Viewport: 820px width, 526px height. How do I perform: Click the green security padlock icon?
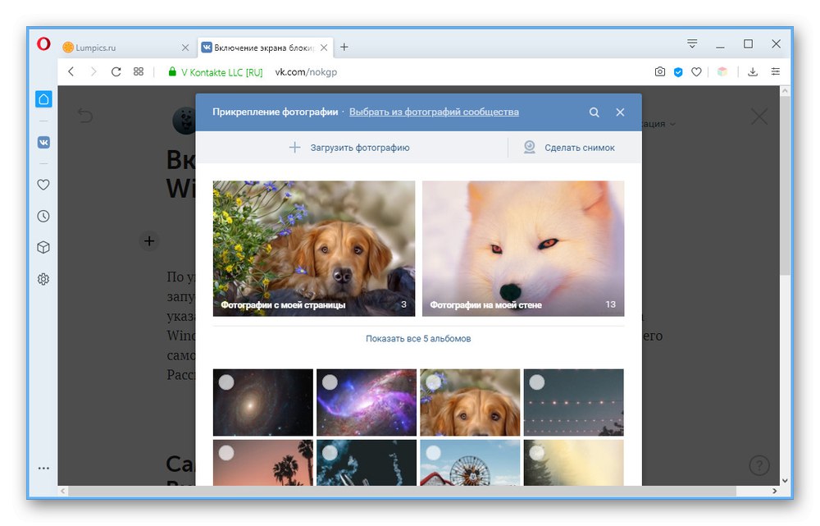[x=172, y=71]
